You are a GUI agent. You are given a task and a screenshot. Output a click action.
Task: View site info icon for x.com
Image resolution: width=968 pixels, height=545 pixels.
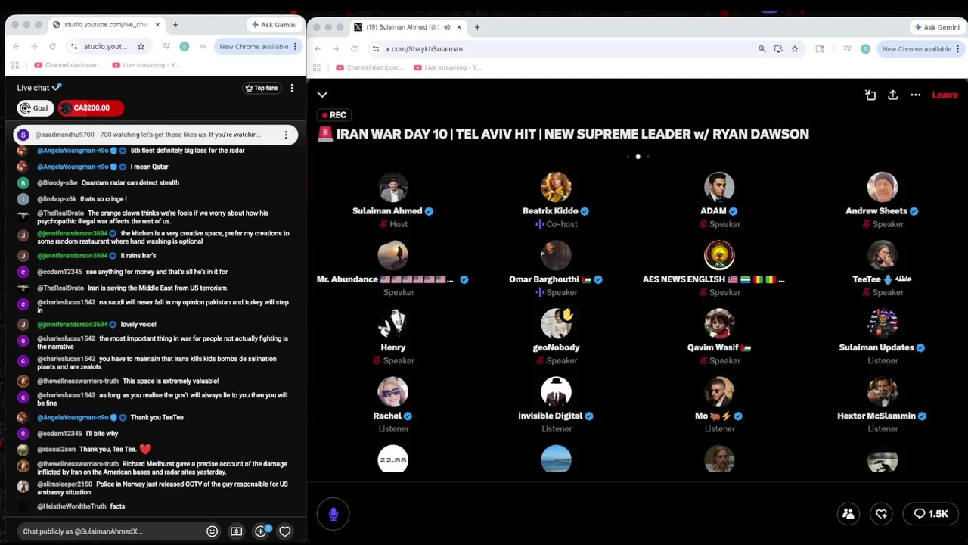[x=376, y=49]
